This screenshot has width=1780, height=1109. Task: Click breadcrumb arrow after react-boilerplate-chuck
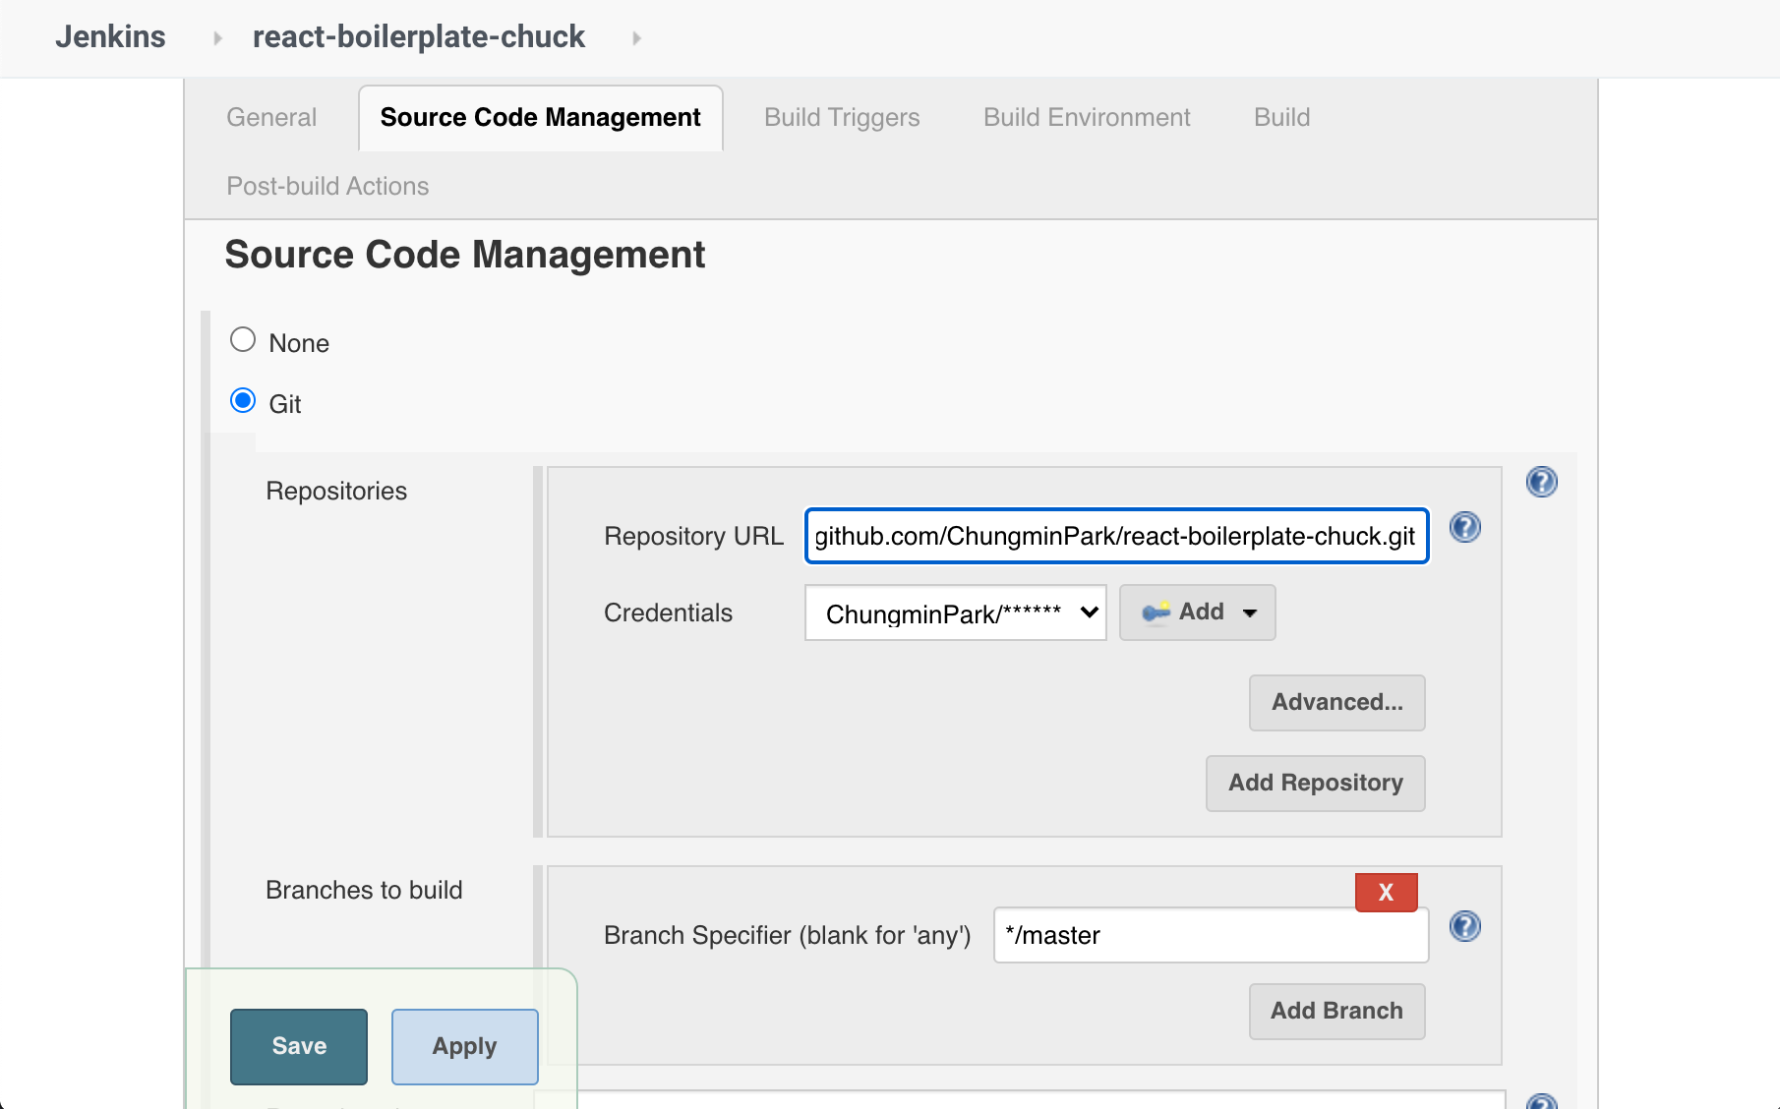(x=636, y=38)
